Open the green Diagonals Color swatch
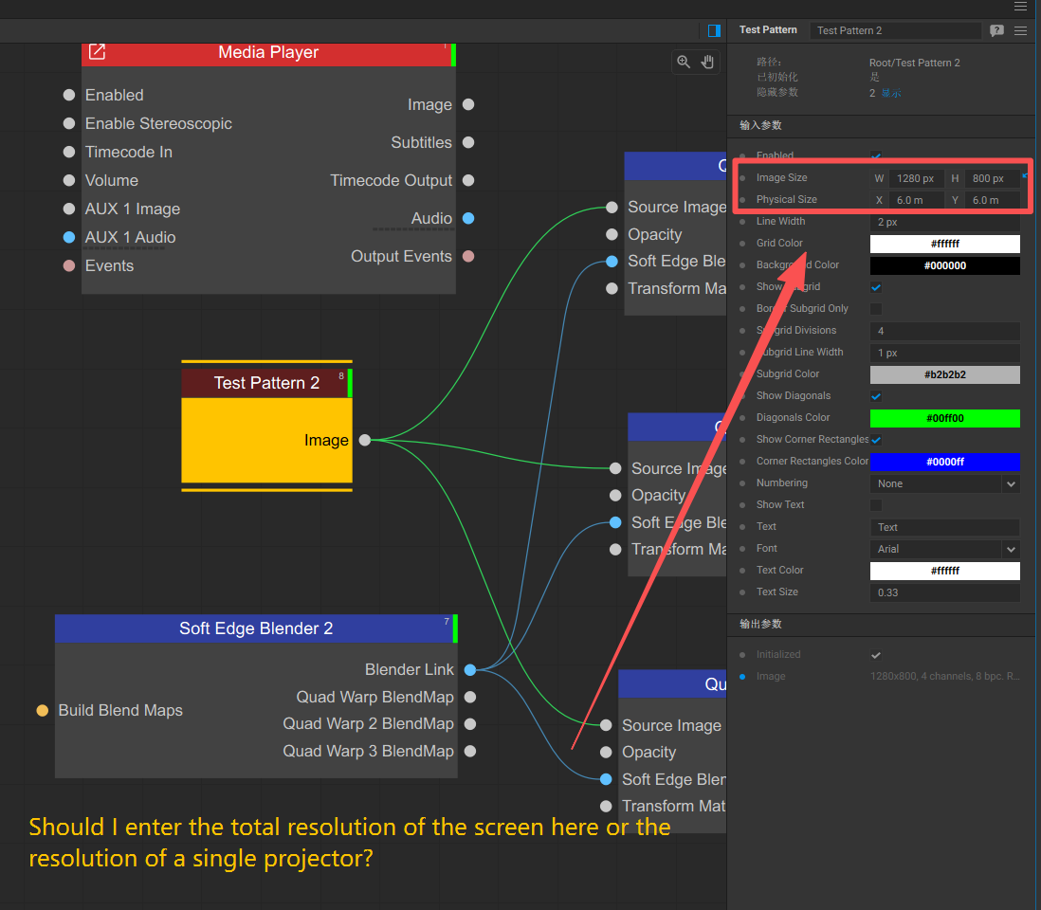The image size is (1041, 910). tap(944, 418)
